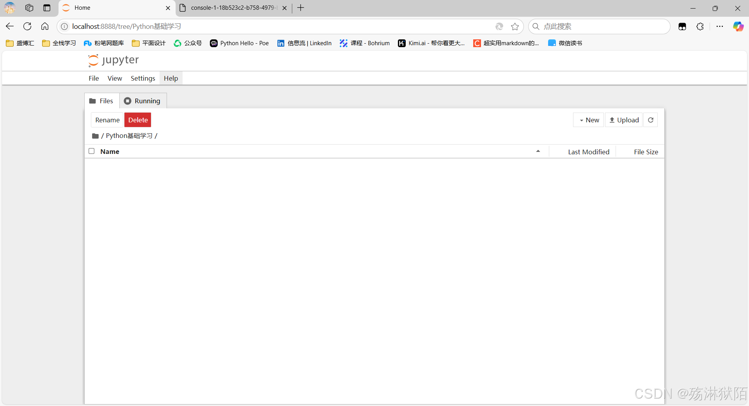Reload the page with refresh icon
This screenshot has height=406, width=749.
[27, 26]
